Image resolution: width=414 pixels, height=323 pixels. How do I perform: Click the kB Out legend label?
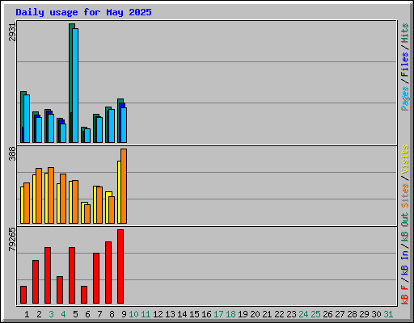tap(405, 228)
